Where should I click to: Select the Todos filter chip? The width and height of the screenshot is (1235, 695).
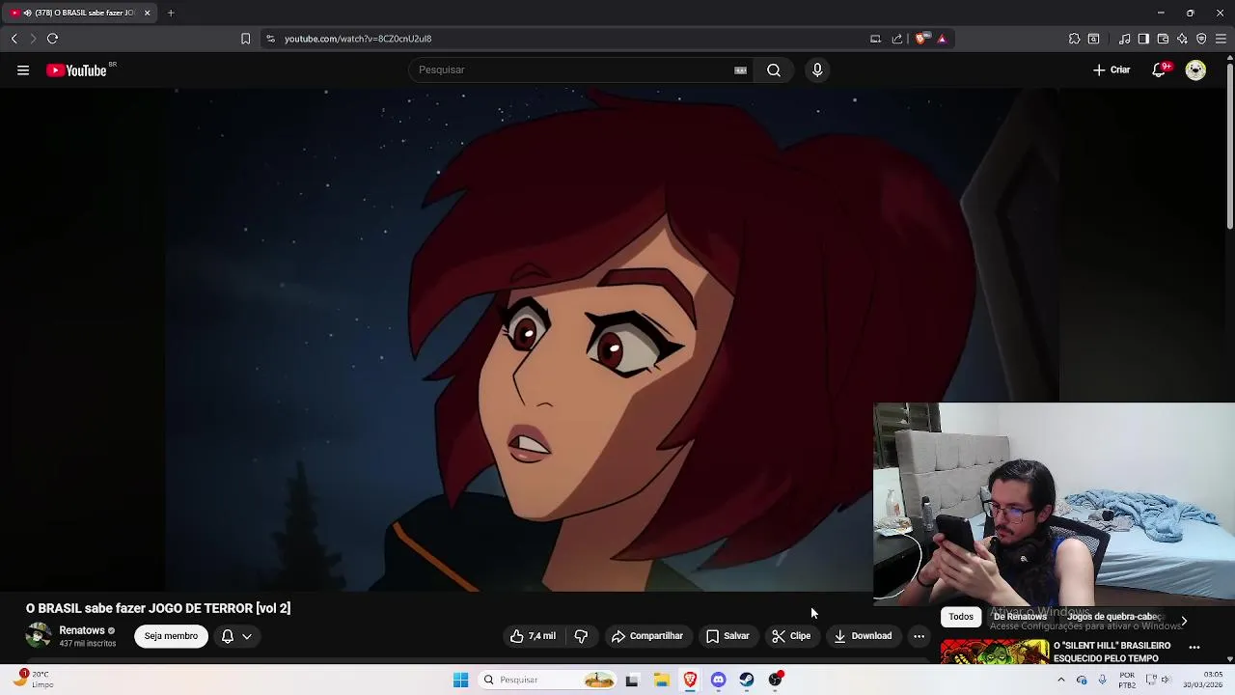tap(961, 617)
